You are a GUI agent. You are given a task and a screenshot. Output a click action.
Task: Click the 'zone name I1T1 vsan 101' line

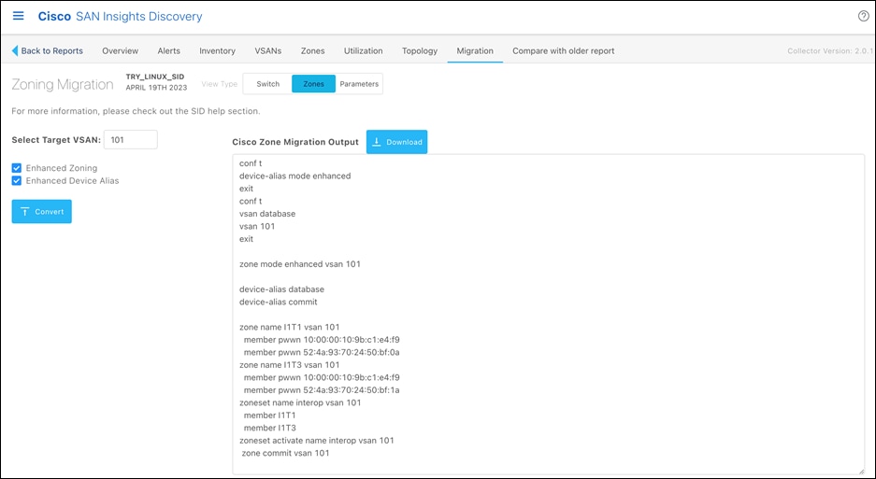[x=290, y=327]
